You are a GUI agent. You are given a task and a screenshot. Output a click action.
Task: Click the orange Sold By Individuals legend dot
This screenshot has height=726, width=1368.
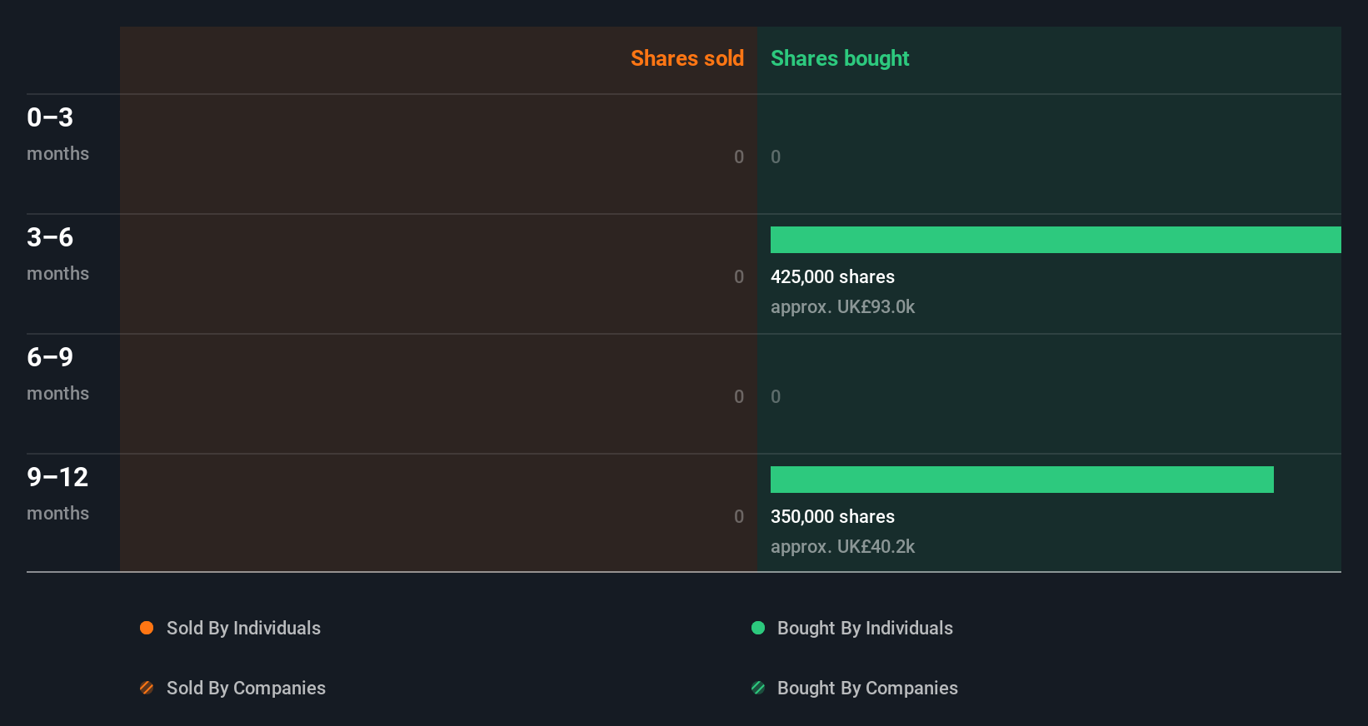click(x=147, y=628)
